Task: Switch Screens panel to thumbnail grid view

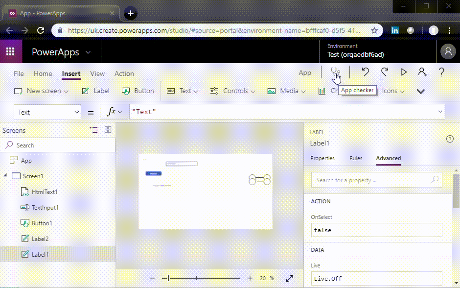Action: [x=108, y=130]
